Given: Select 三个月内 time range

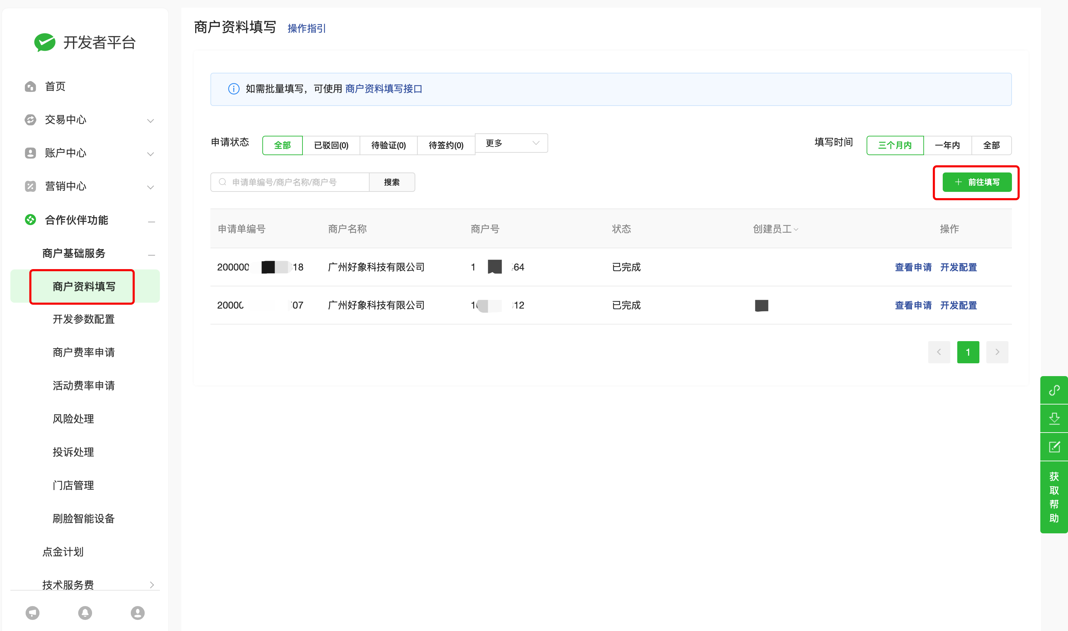Looking at the screenshot, I should pos(895,145).
